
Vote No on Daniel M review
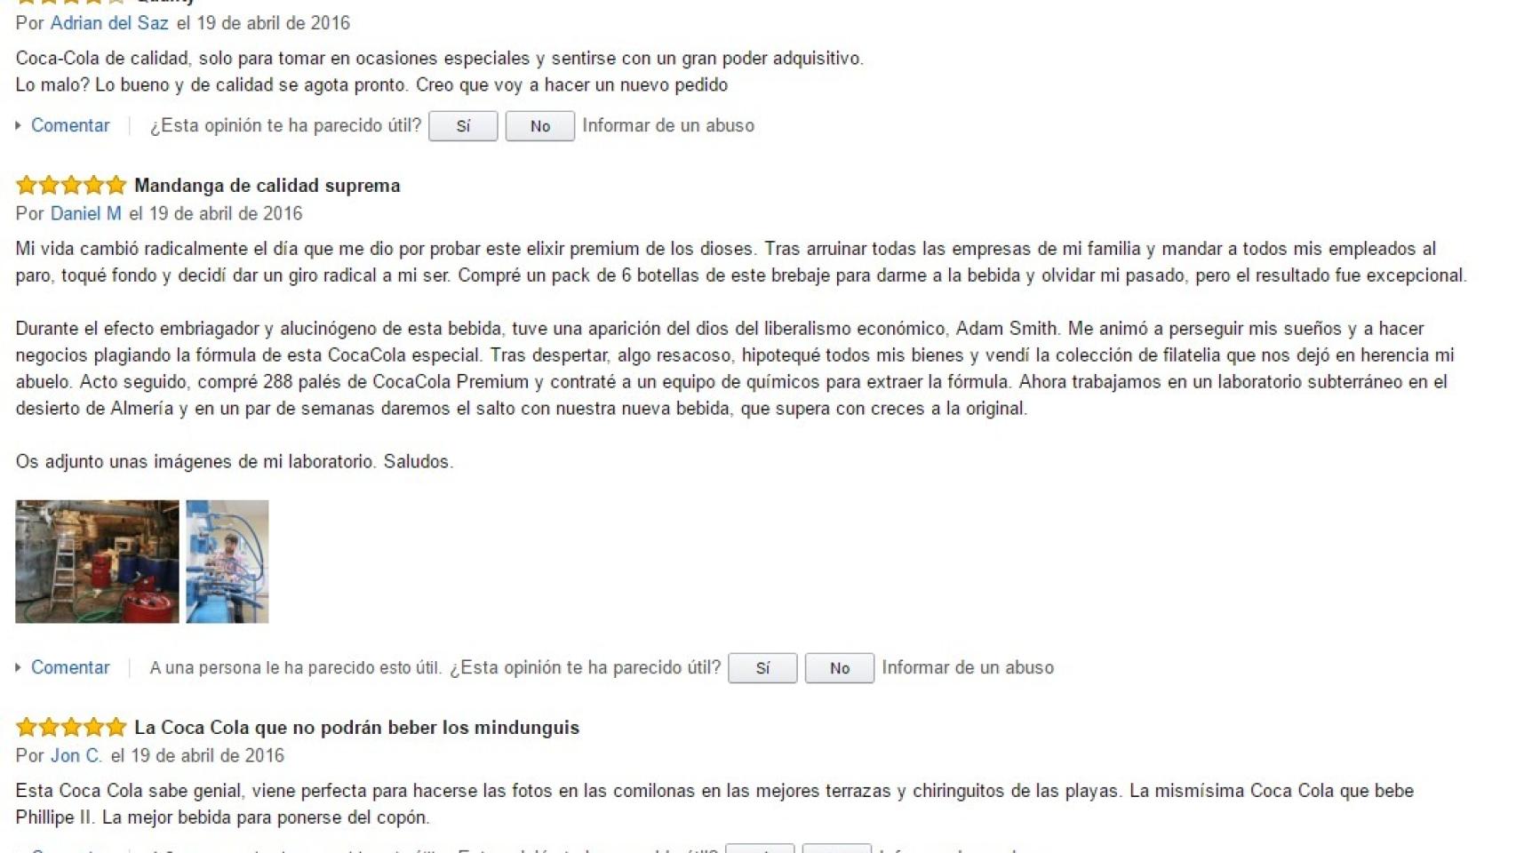840,668
